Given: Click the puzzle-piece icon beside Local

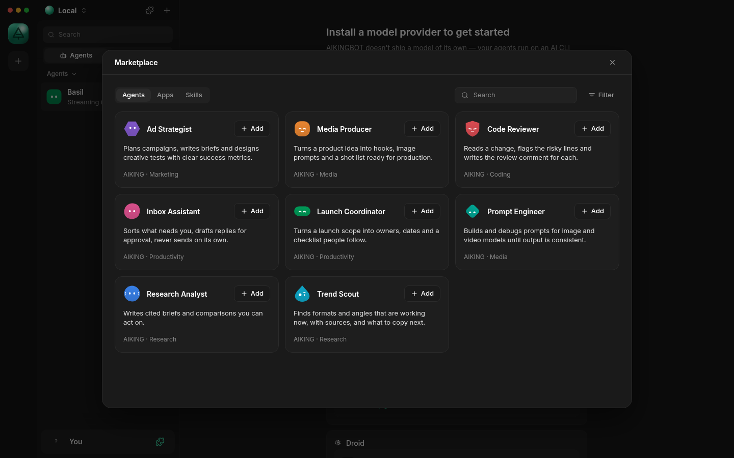Looking at the screenshot, I should [149, 10].
